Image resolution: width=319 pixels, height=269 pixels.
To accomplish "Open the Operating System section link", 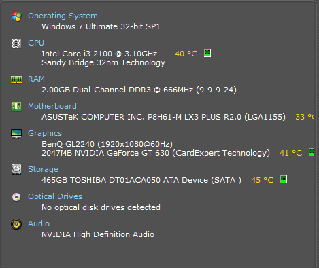I will point(63,16).
